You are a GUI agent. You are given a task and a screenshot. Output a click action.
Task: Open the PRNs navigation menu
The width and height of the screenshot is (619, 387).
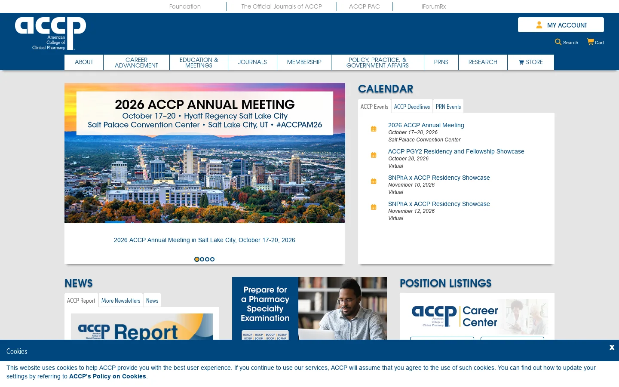441,62
